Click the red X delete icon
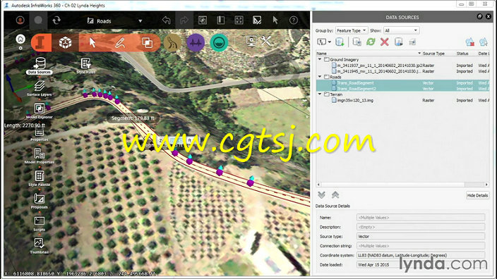 coord(385,42)
